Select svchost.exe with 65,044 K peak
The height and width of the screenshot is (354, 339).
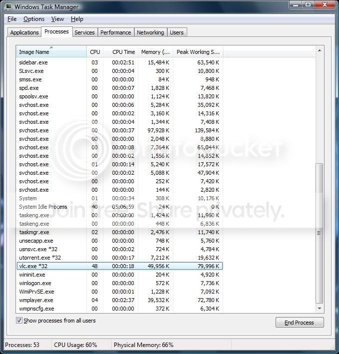pyautogui.click(x=120, y=147)
